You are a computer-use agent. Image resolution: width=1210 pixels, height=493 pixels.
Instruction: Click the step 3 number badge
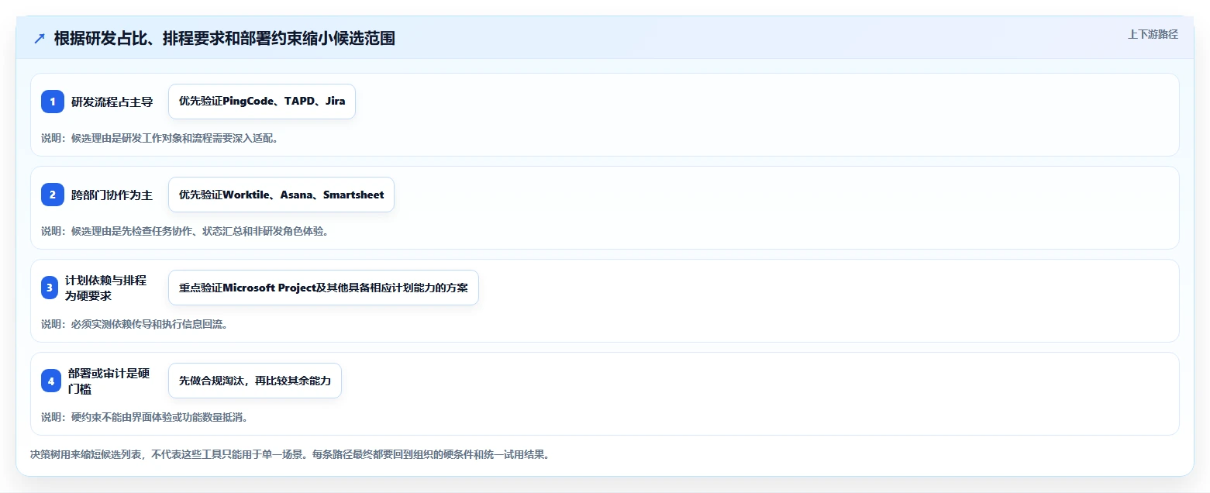[x=50, y=288]
